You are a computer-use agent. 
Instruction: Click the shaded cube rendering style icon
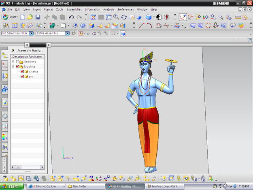[x=149, y=17]
